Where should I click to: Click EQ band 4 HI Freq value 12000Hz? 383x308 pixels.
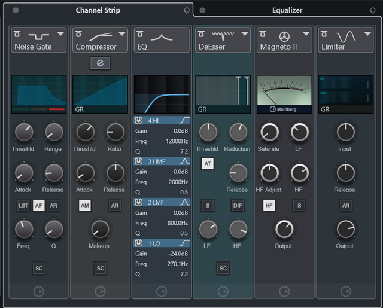tap(177, 141)
